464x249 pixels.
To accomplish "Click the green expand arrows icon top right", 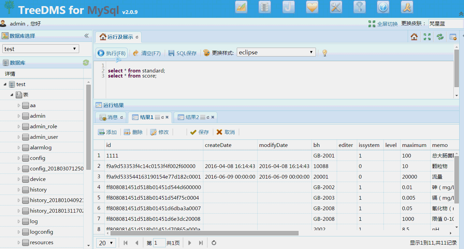I will (427, 36).
